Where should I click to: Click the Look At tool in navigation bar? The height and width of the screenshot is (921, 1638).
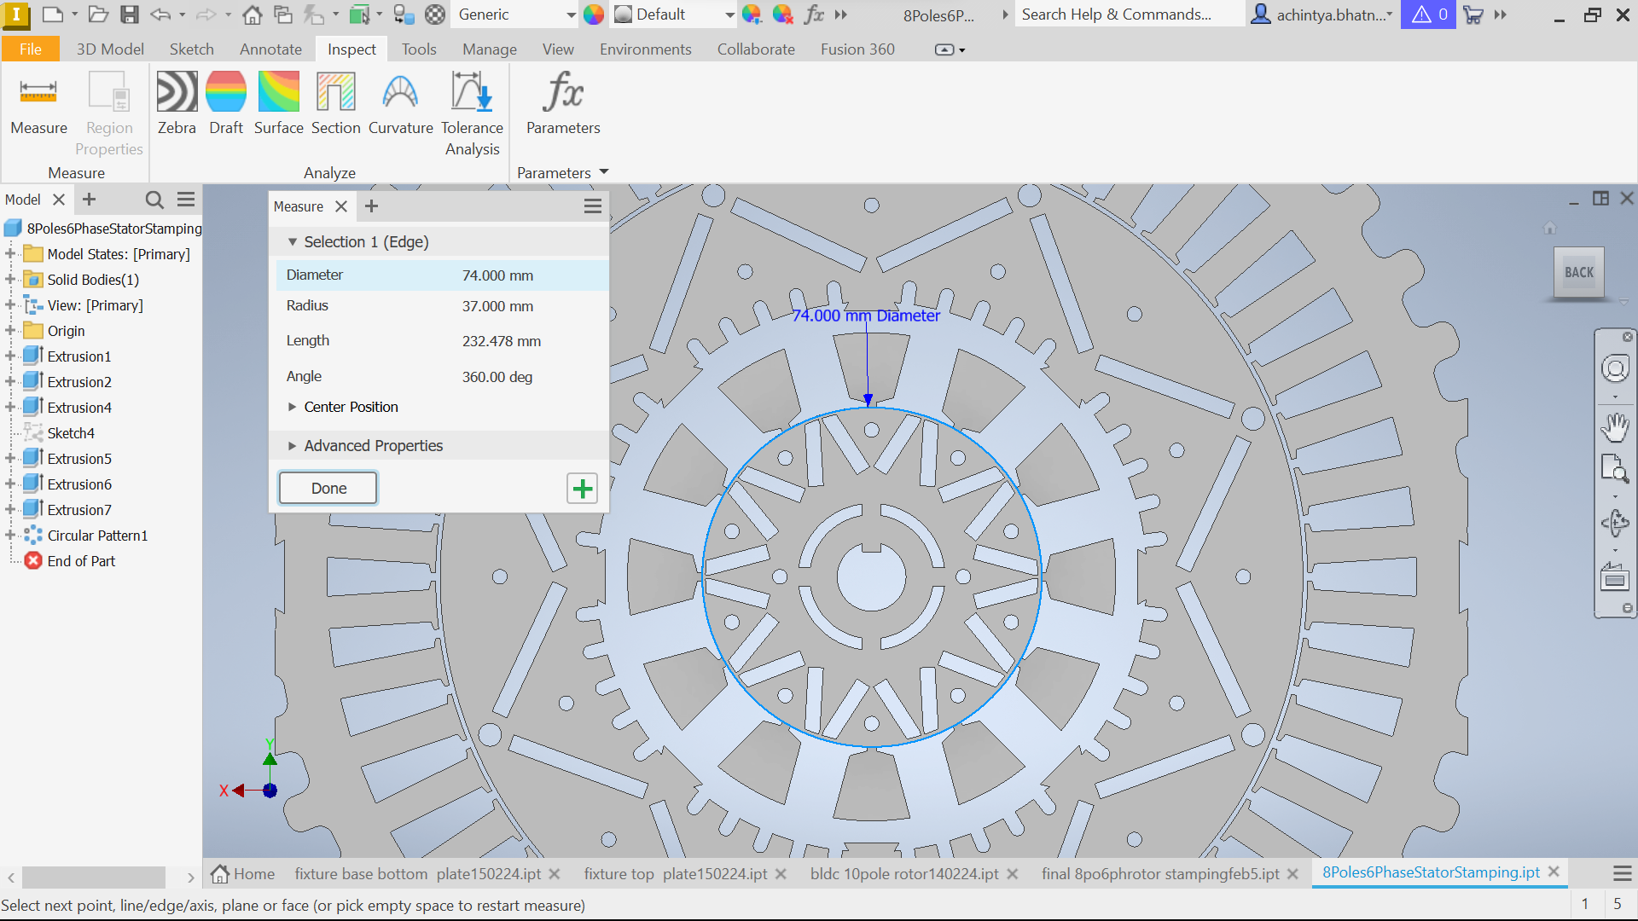click(1615, 577)
